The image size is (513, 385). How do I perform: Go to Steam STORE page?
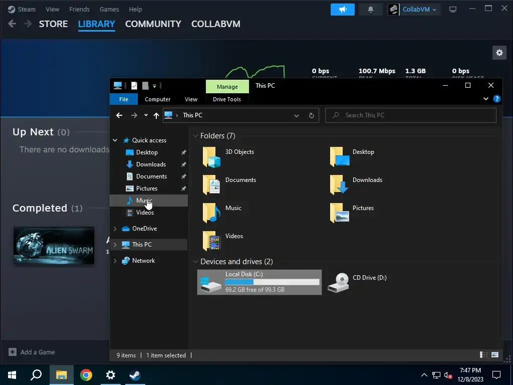(53, 24)
